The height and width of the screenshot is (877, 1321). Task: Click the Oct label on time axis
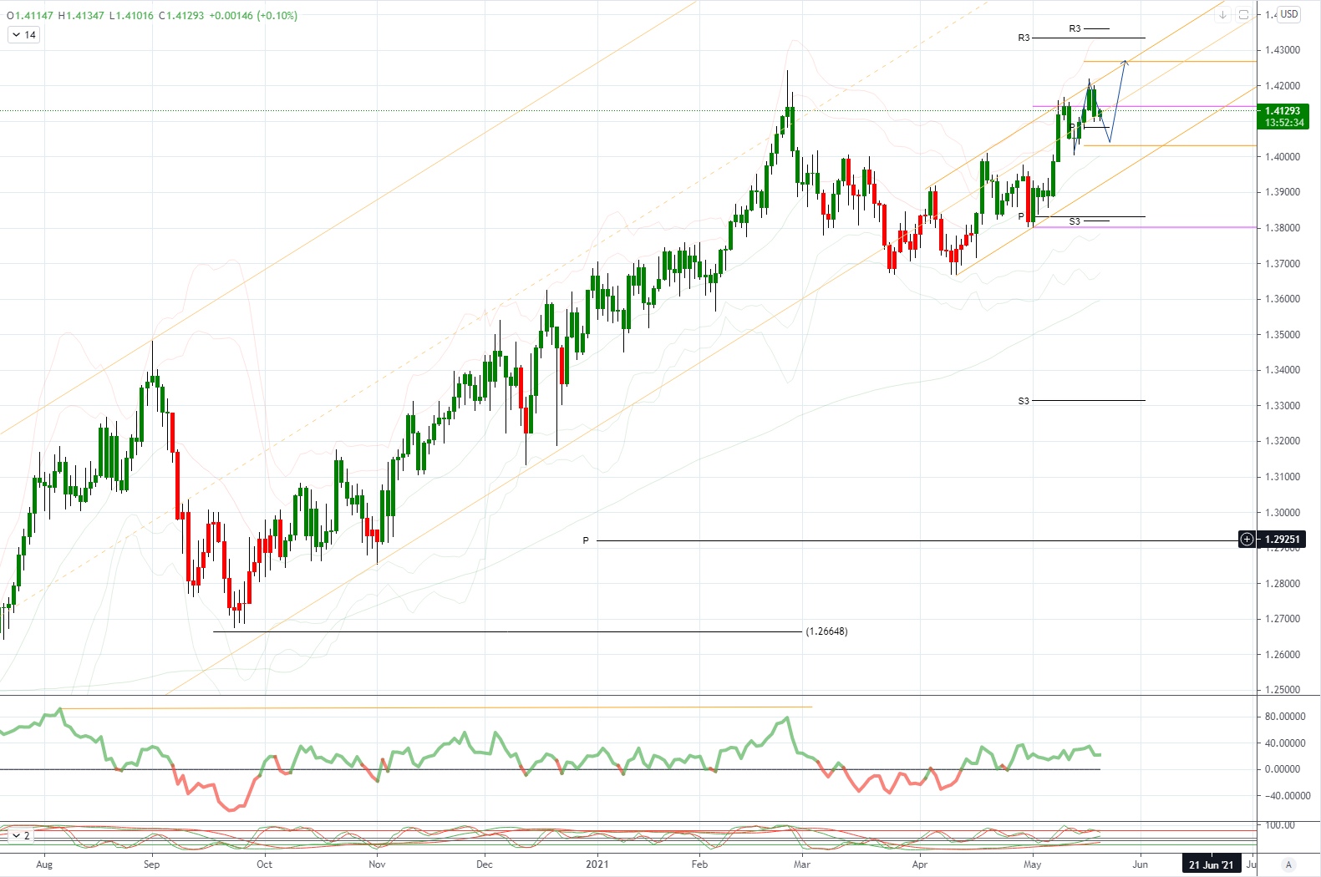tap(264, 864)
